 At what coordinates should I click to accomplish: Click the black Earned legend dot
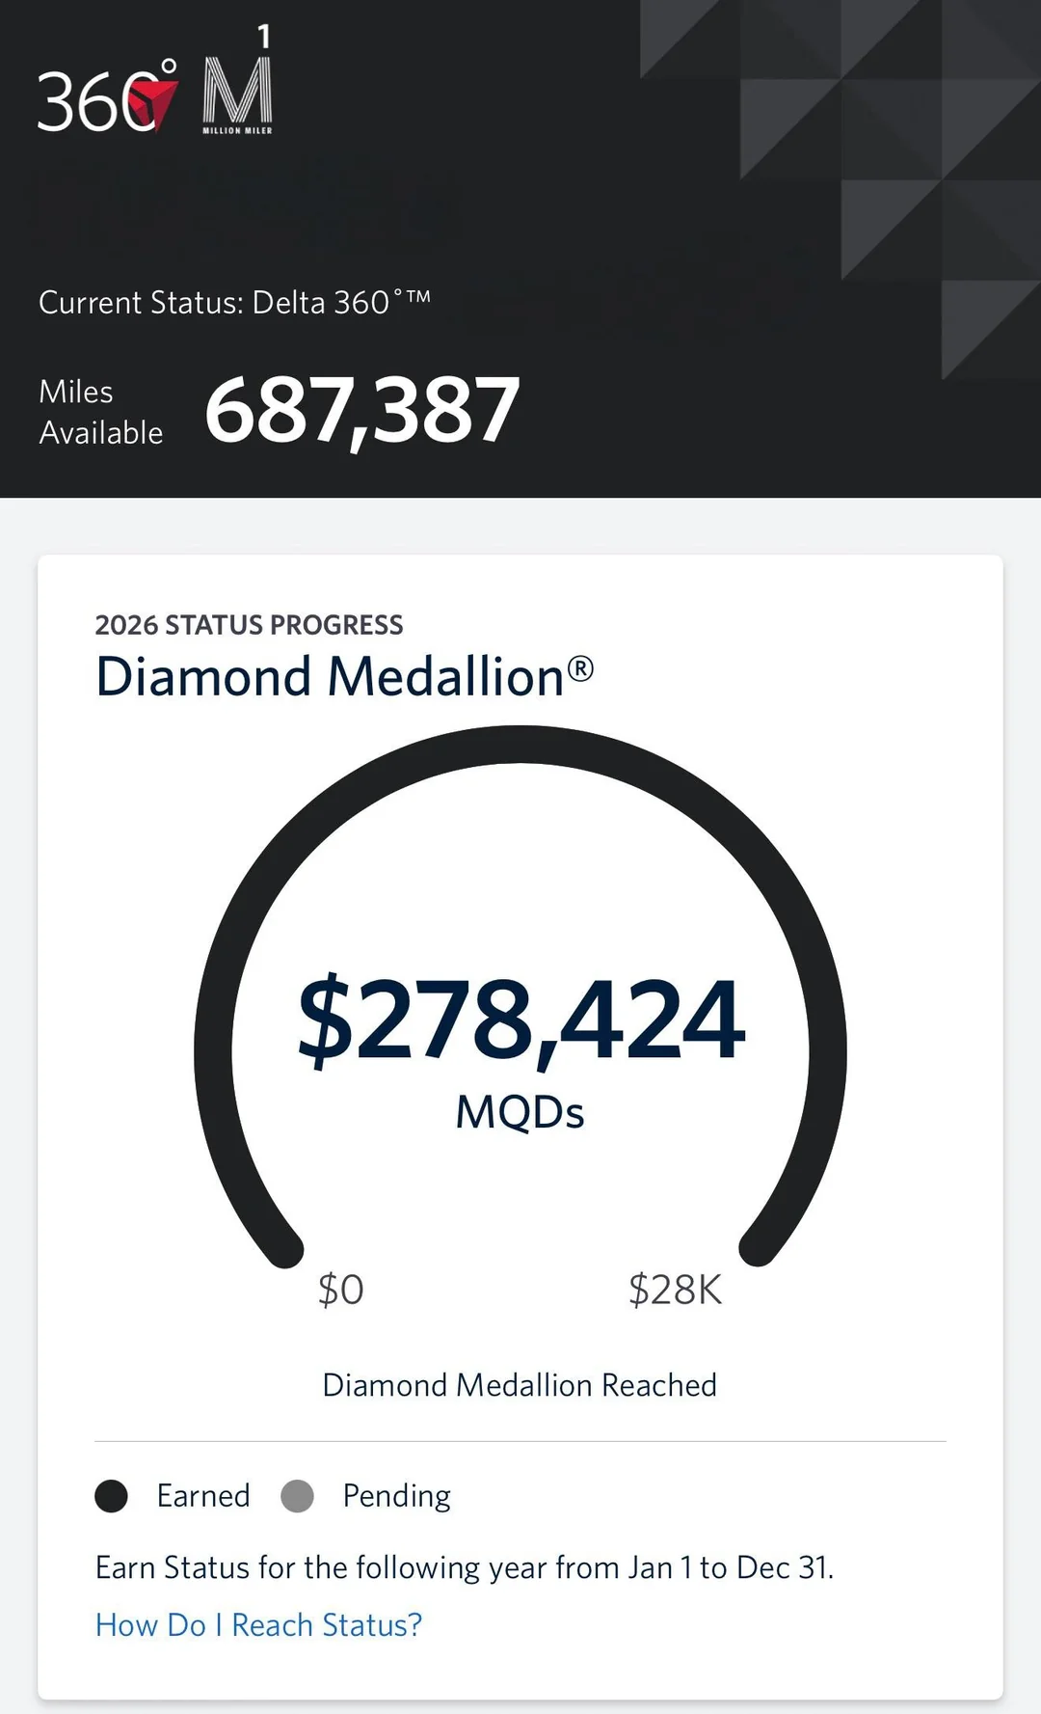[x=112, y=1496]
